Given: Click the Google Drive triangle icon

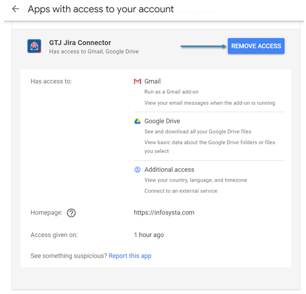Looking at the screenshot, I should (137, 121).
